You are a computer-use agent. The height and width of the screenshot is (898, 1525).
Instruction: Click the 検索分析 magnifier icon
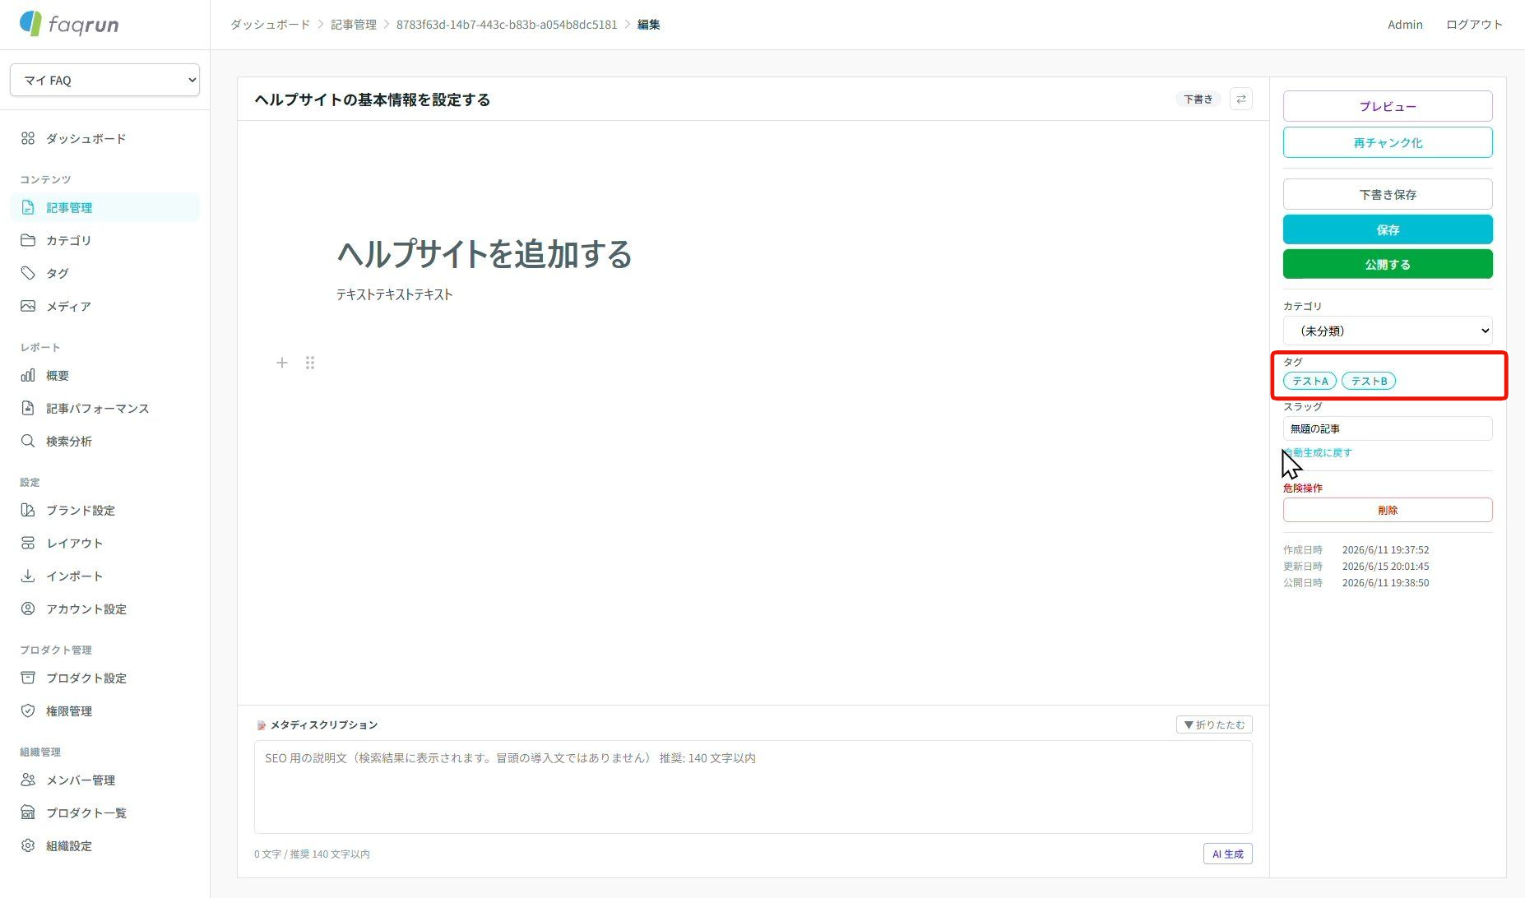click(28, 441)
